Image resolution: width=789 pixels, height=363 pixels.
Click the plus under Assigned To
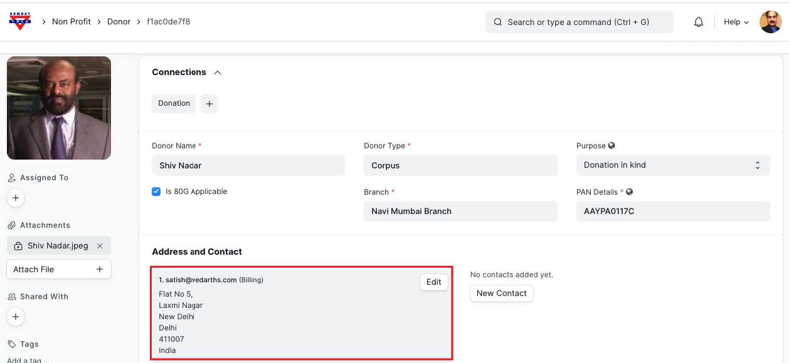tap(16, 198)
